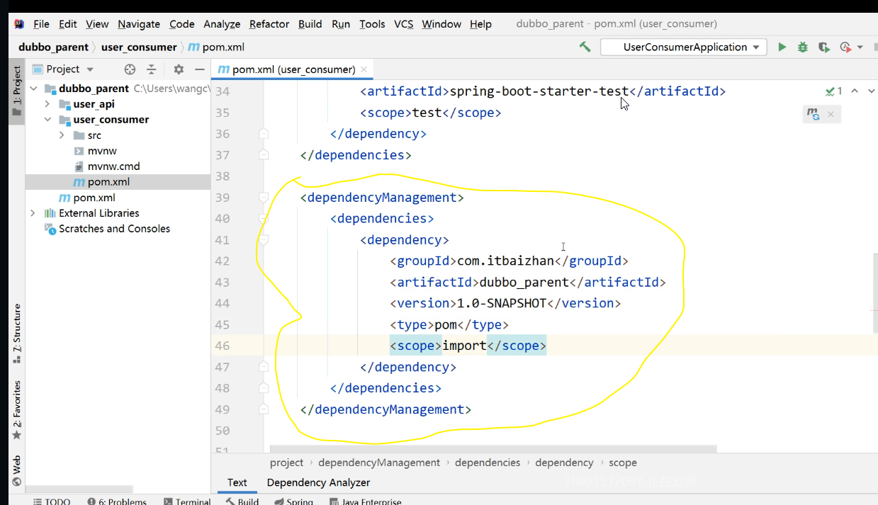
Task: Open the 6: Problems tool window
Action: point(117,500)
